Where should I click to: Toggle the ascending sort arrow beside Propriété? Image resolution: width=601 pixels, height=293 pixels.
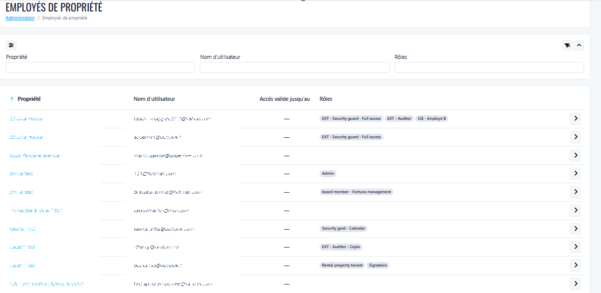click(11, 99)
